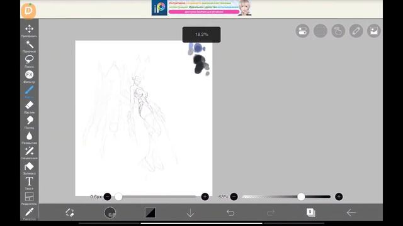Select the Text tool
This screenshot has height=226, width=403.
click(x=30, y=183)
